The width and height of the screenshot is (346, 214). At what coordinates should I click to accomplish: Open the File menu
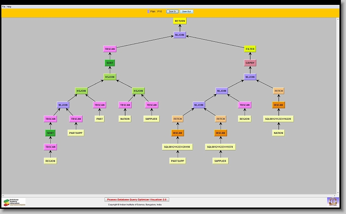4,7
